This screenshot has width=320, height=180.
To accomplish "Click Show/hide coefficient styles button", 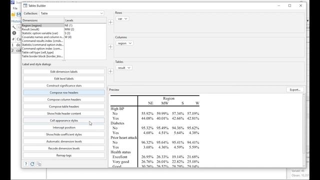I will [x=64, y=134].
